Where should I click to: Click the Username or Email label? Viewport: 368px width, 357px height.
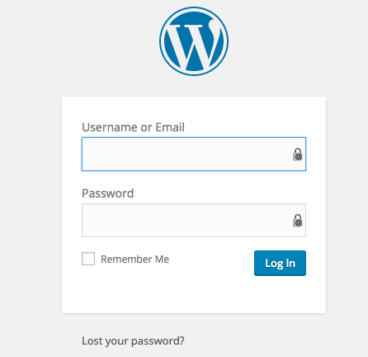click(x=133, y=127)
